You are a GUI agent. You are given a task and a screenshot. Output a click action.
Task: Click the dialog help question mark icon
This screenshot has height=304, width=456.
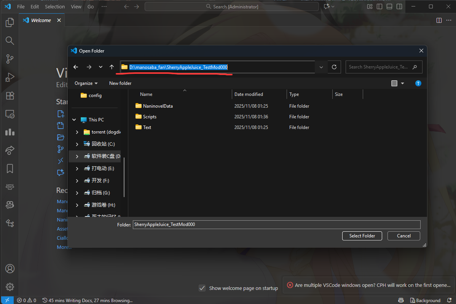pos(418,83)
